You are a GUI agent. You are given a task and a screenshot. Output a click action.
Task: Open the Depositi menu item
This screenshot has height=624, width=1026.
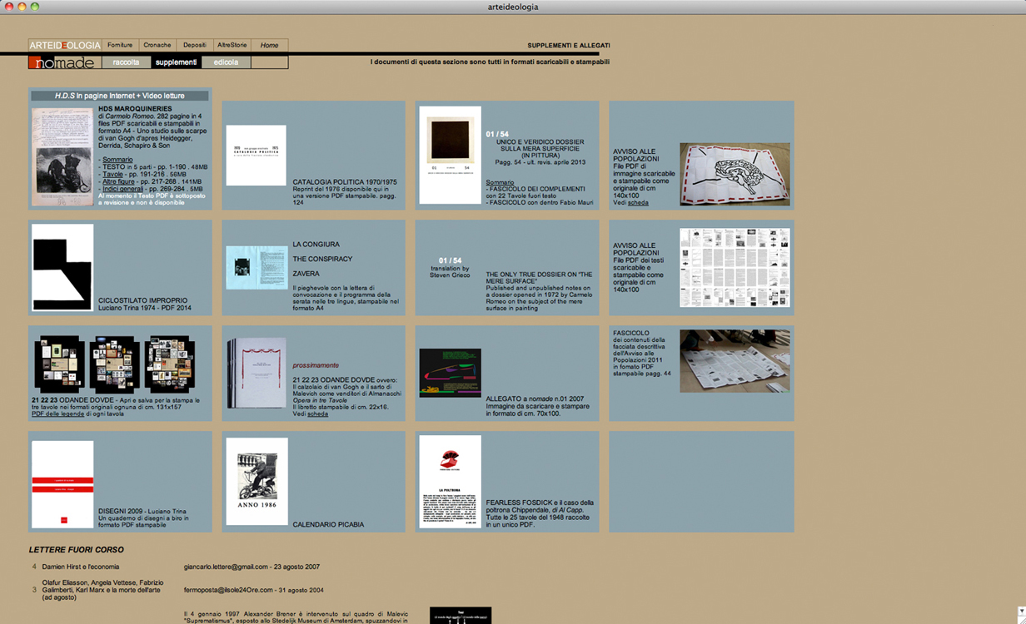(x=194, y=45)
